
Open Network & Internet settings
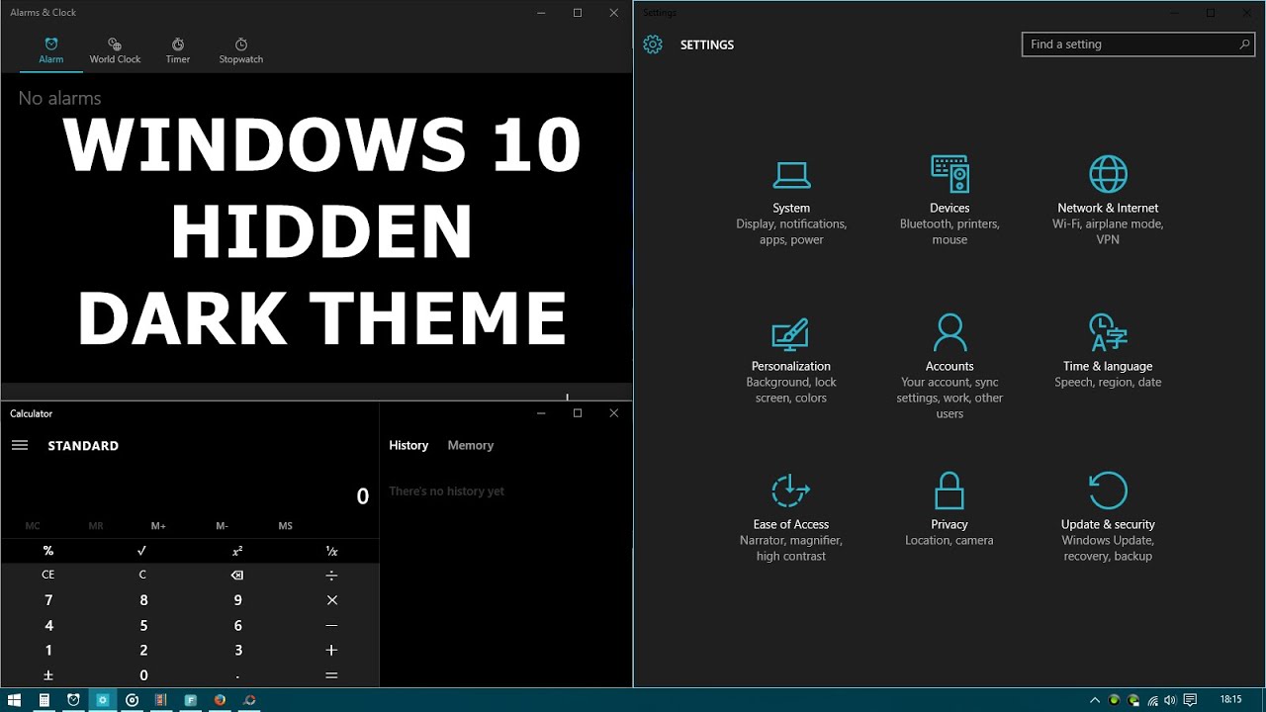point(1108,203)
